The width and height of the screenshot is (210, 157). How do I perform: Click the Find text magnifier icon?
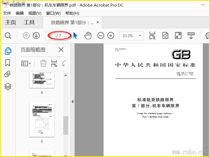8,36
